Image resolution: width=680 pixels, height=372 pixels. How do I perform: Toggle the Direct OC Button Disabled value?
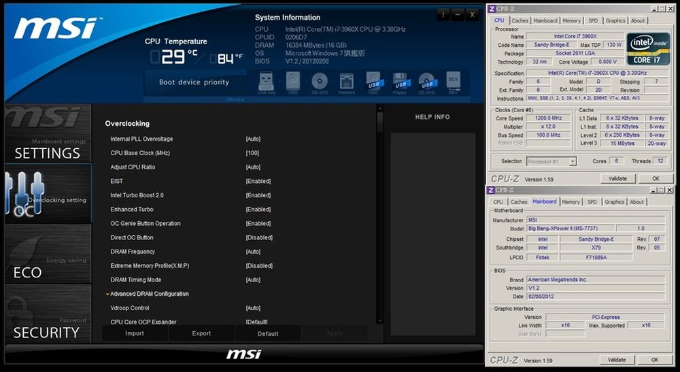[x=259, y=238]
